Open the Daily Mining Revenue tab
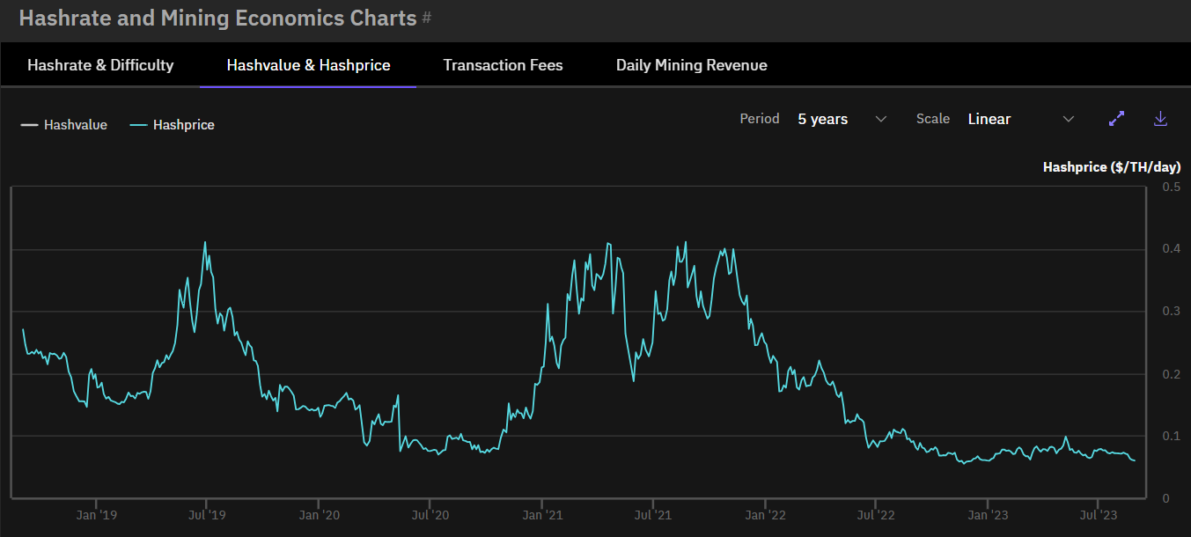The width and height of the screenshot is (1191, 537). click(691, 65)
